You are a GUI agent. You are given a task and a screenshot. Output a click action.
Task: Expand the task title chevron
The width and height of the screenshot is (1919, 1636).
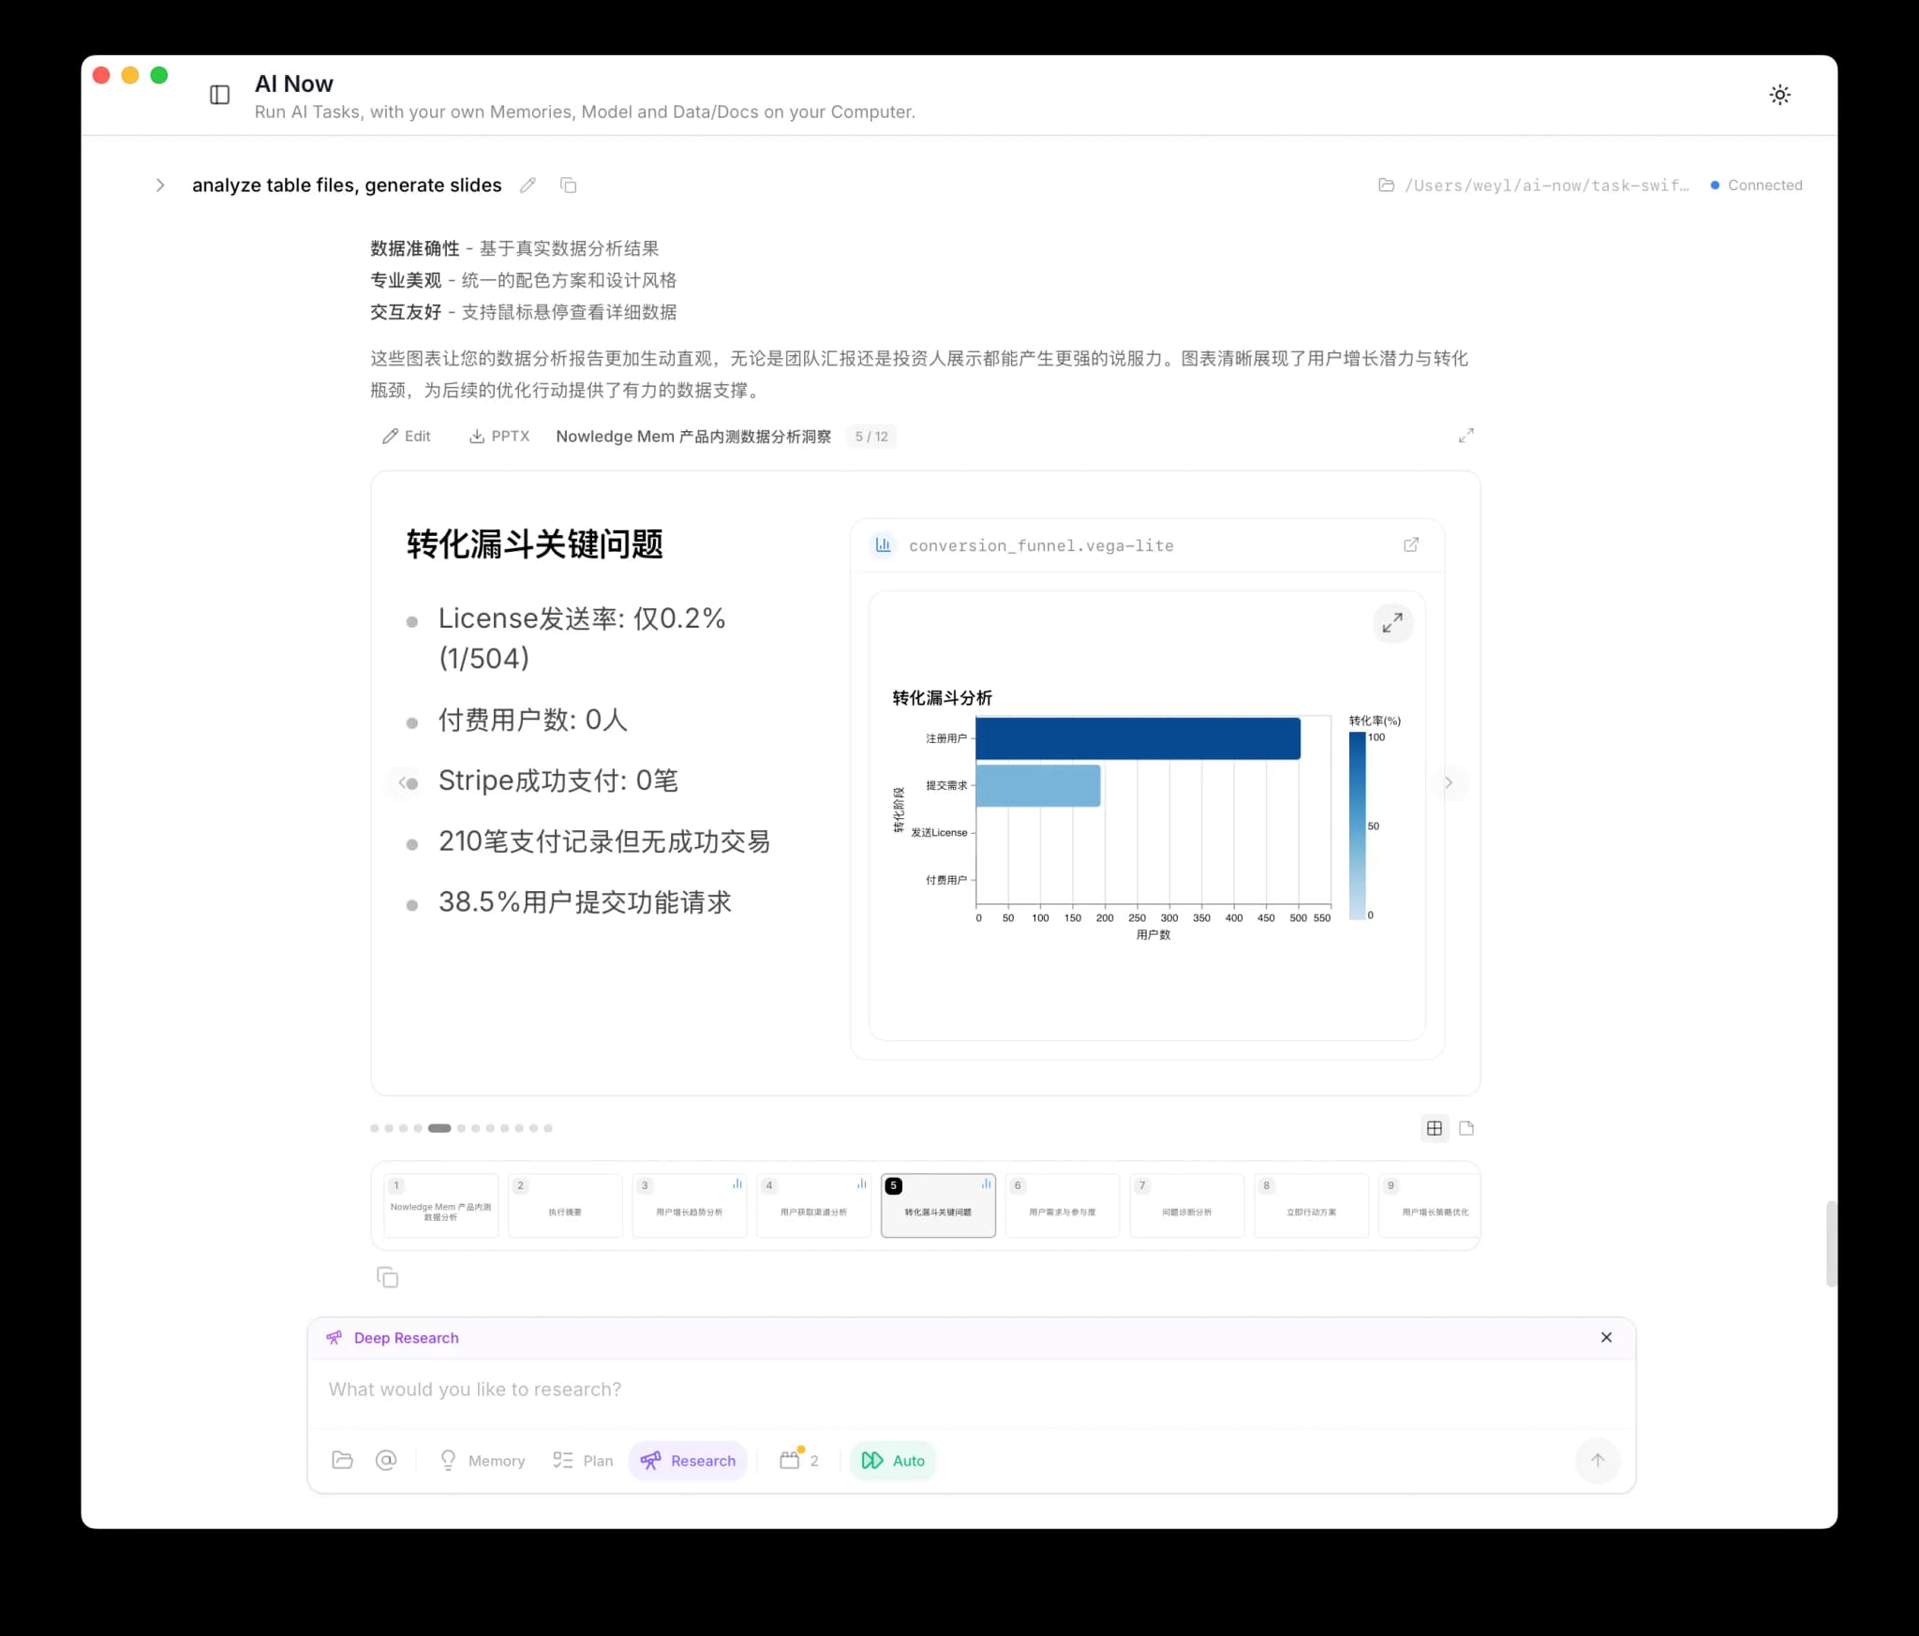pos(160,185)
